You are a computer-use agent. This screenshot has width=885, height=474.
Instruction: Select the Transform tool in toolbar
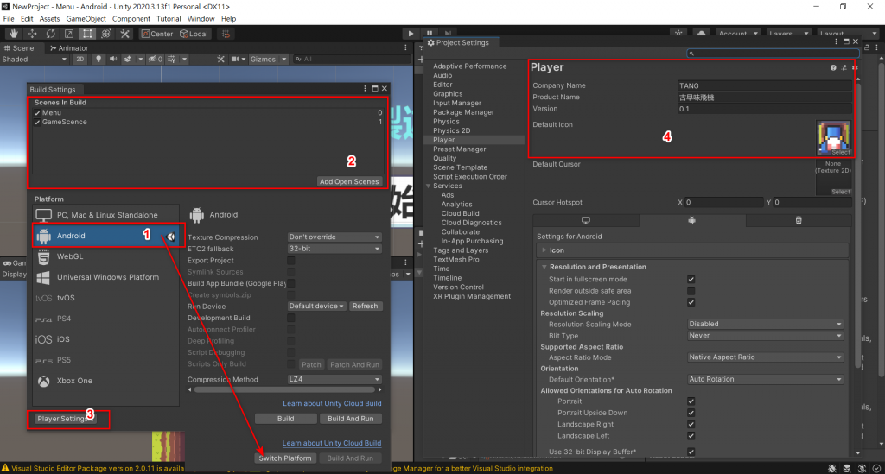pos(105,34)
